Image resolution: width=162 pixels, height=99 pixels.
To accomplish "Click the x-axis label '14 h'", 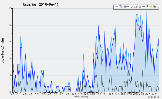I will [99, 94].
